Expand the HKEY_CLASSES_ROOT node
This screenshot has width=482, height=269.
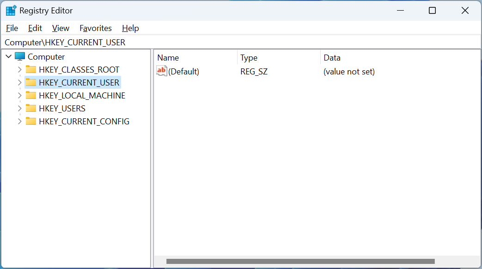coord(19,69)
